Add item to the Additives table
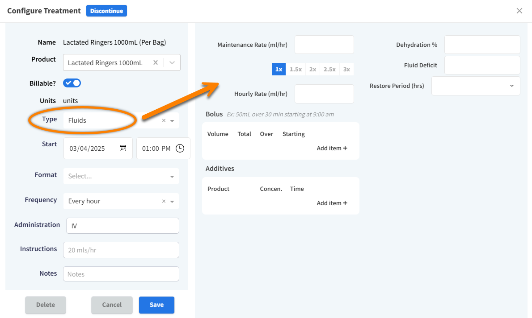Viewport: 532px width, 318px height. pyautogui.click(x=332, y=203)
